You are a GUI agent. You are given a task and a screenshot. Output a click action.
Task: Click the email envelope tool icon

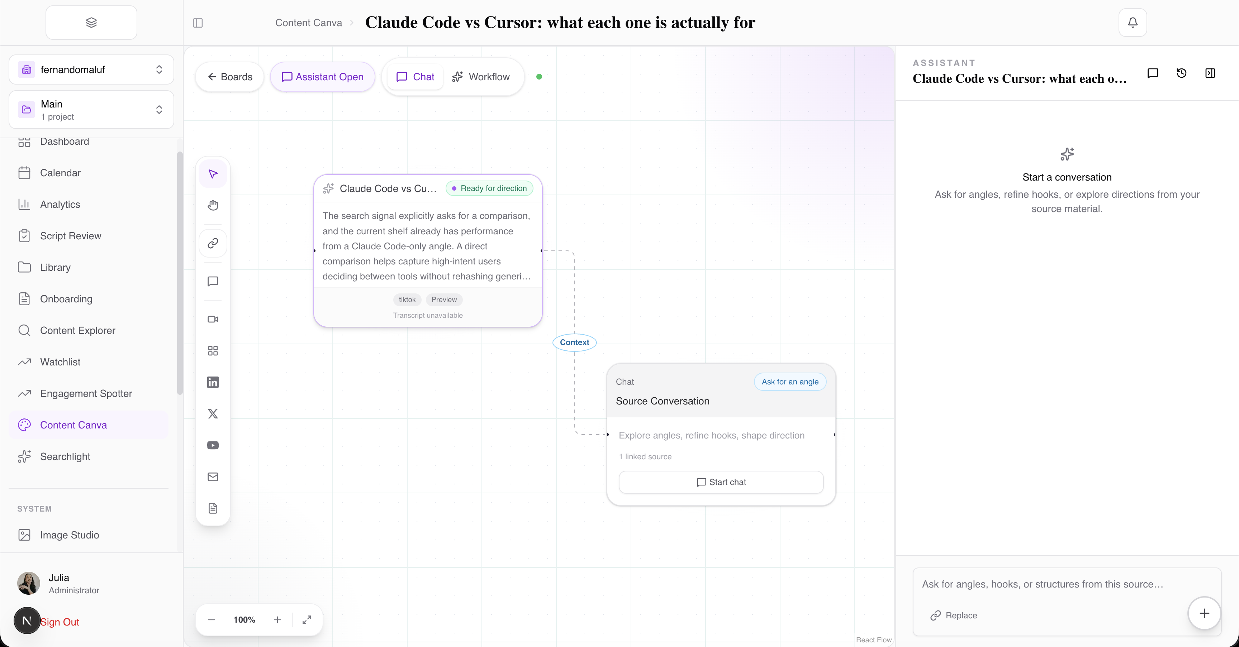(213, 477)
